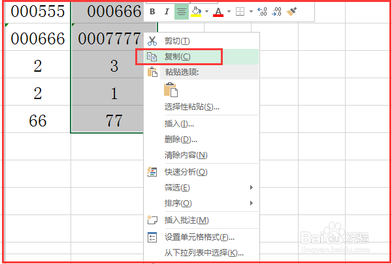Viewport: 392px width, 264px height.
Task: Open font color dropdown arrow
Action: point(229,12)
